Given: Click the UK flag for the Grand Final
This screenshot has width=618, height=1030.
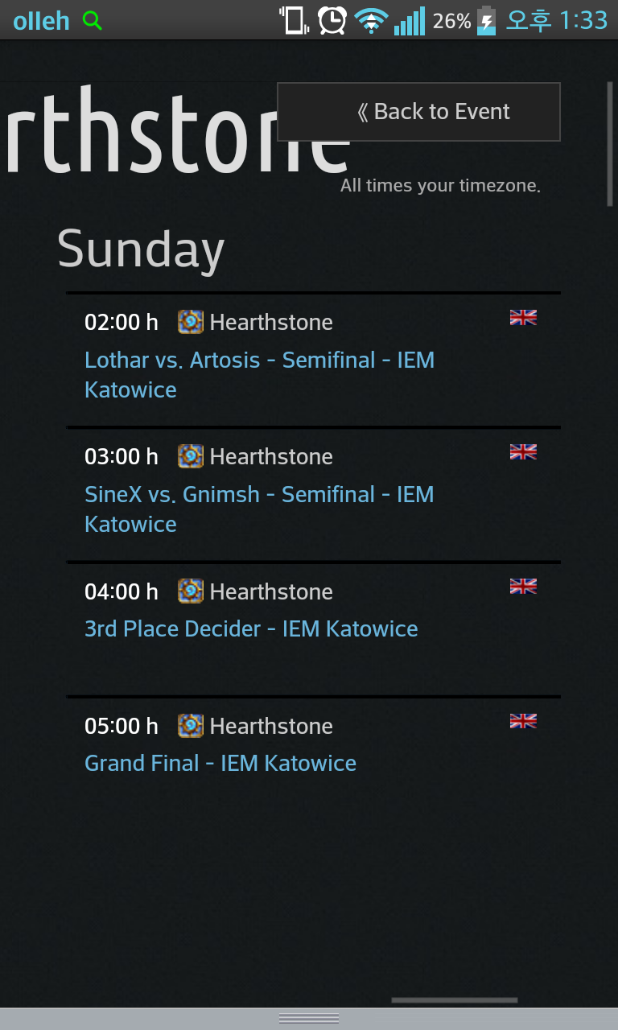Looking at the screenshot, I should coord(523,721).
